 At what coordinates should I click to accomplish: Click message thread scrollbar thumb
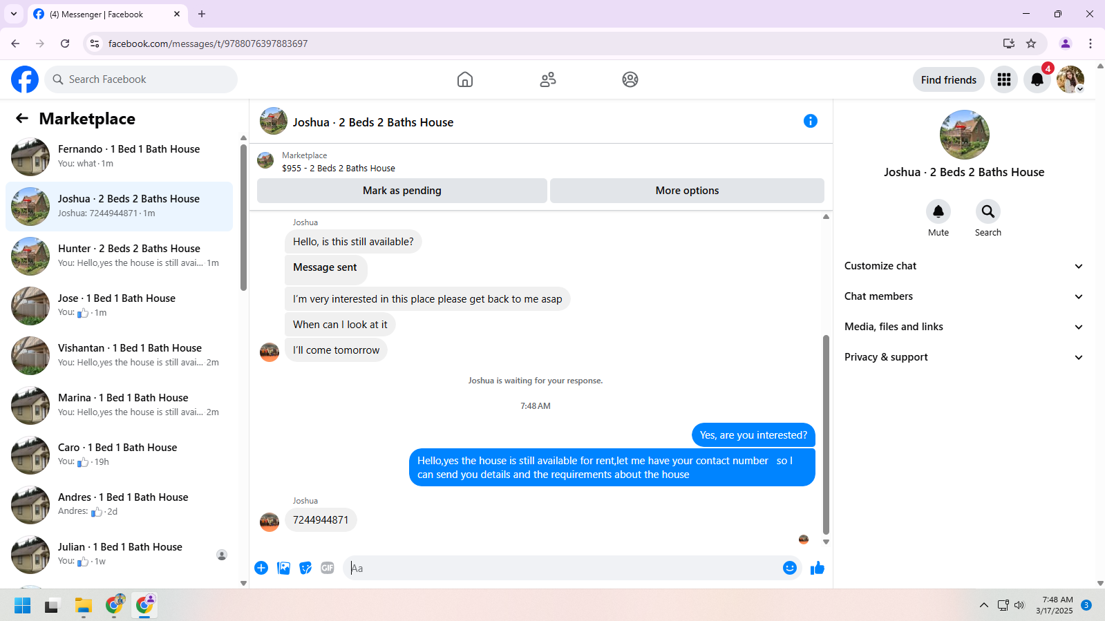coord(826,435)
